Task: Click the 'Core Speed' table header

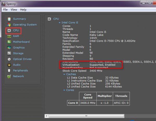Action: [88, 96]
